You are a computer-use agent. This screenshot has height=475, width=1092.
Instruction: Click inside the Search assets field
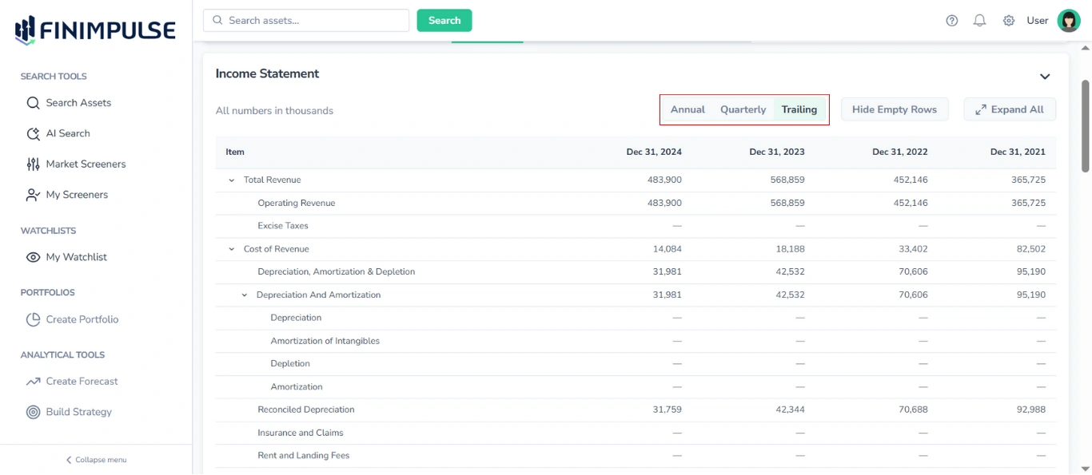tap(306, 20)
